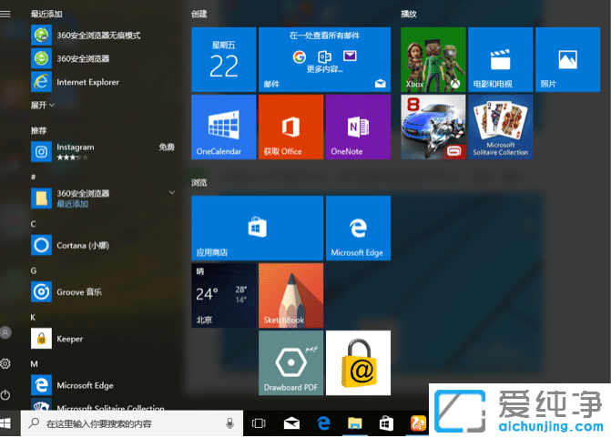Click the Power button icon
611x438 pixels.
click(5, 394)
